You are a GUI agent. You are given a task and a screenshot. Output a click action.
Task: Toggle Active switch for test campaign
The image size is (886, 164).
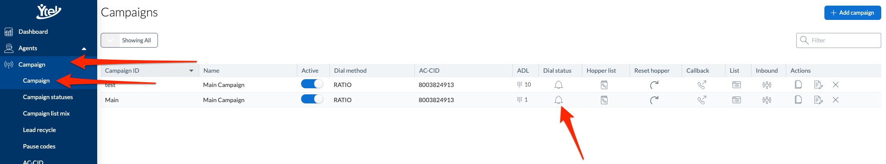pyautogui.click(x=312, y=84)
